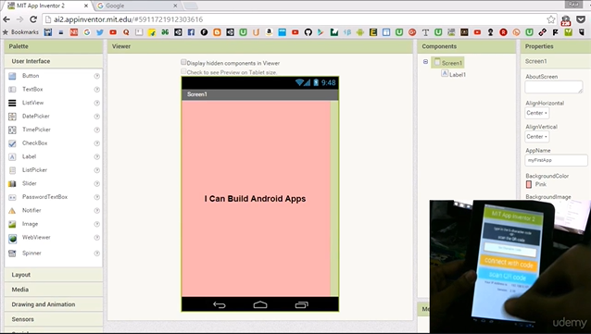The width and height of the screenshot is (591, 334).
Task: Select the Button component icon in Palette
Action: tap(12, 76)
